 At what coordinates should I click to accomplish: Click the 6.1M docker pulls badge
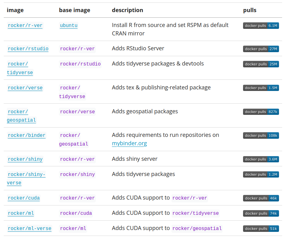click(261, 26)
